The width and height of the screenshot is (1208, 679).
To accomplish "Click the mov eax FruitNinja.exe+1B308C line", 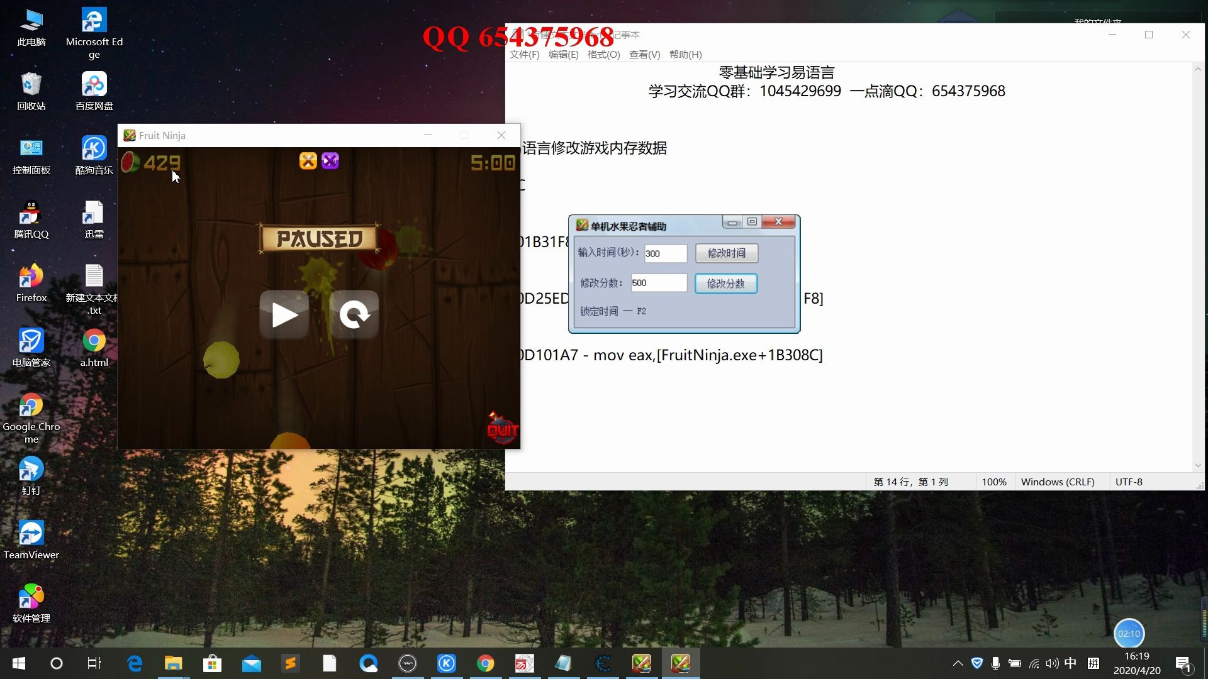I will [672, 355].
